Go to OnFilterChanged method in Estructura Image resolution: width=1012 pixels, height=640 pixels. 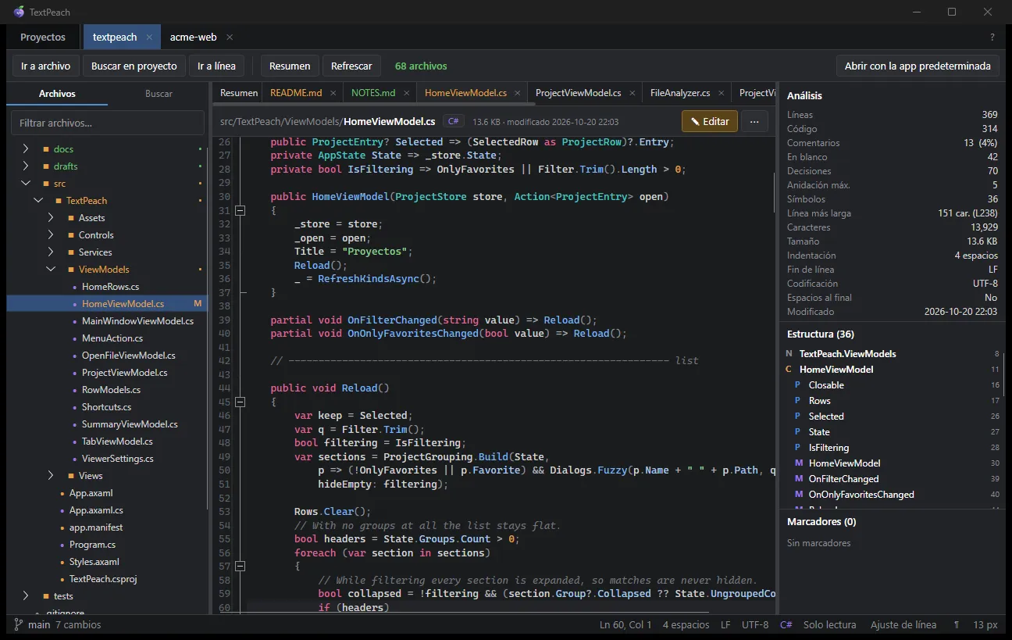click(843, 479)
